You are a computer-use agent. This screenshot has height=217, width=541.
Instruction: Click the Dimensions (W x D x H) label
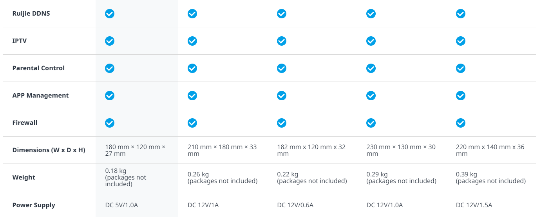click(x=49, y=150)
